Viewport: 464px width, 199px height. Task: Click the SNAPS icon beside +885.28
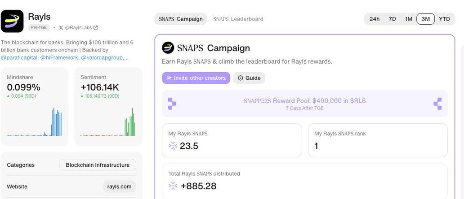coord(173,186)
